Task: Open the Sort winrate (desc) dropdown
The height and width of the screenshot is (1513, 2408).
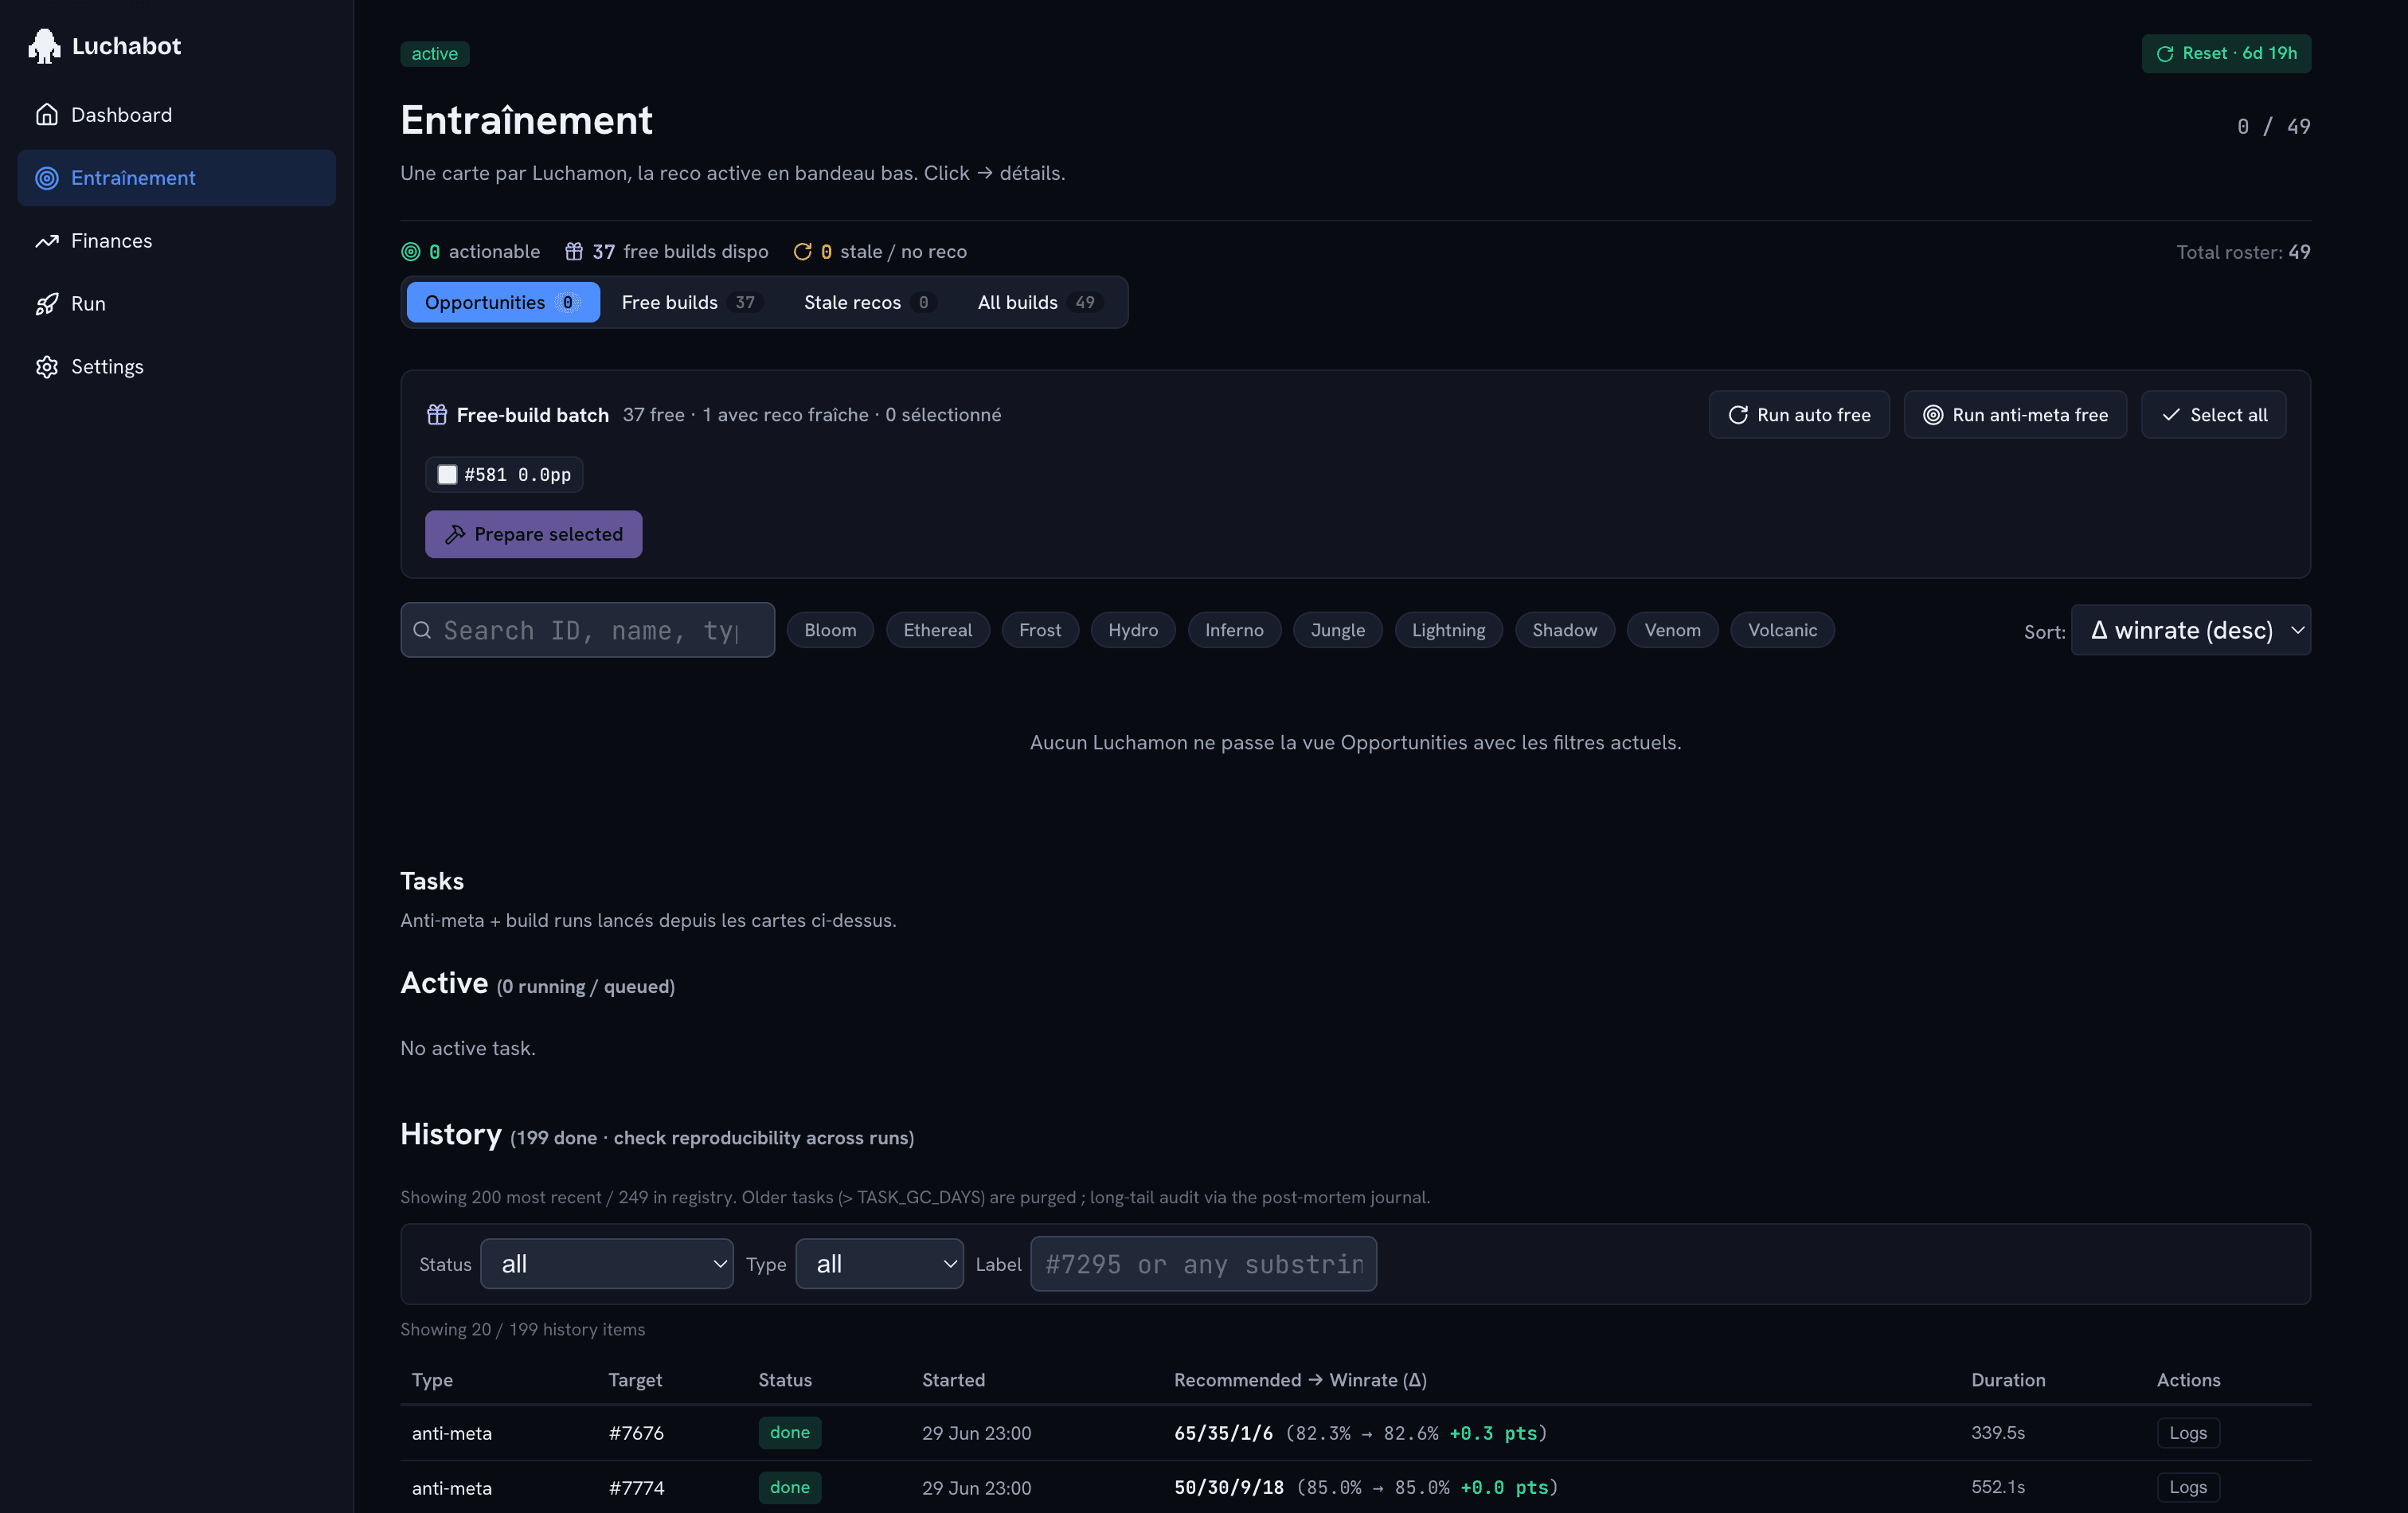Action: tap(2190, 630)
